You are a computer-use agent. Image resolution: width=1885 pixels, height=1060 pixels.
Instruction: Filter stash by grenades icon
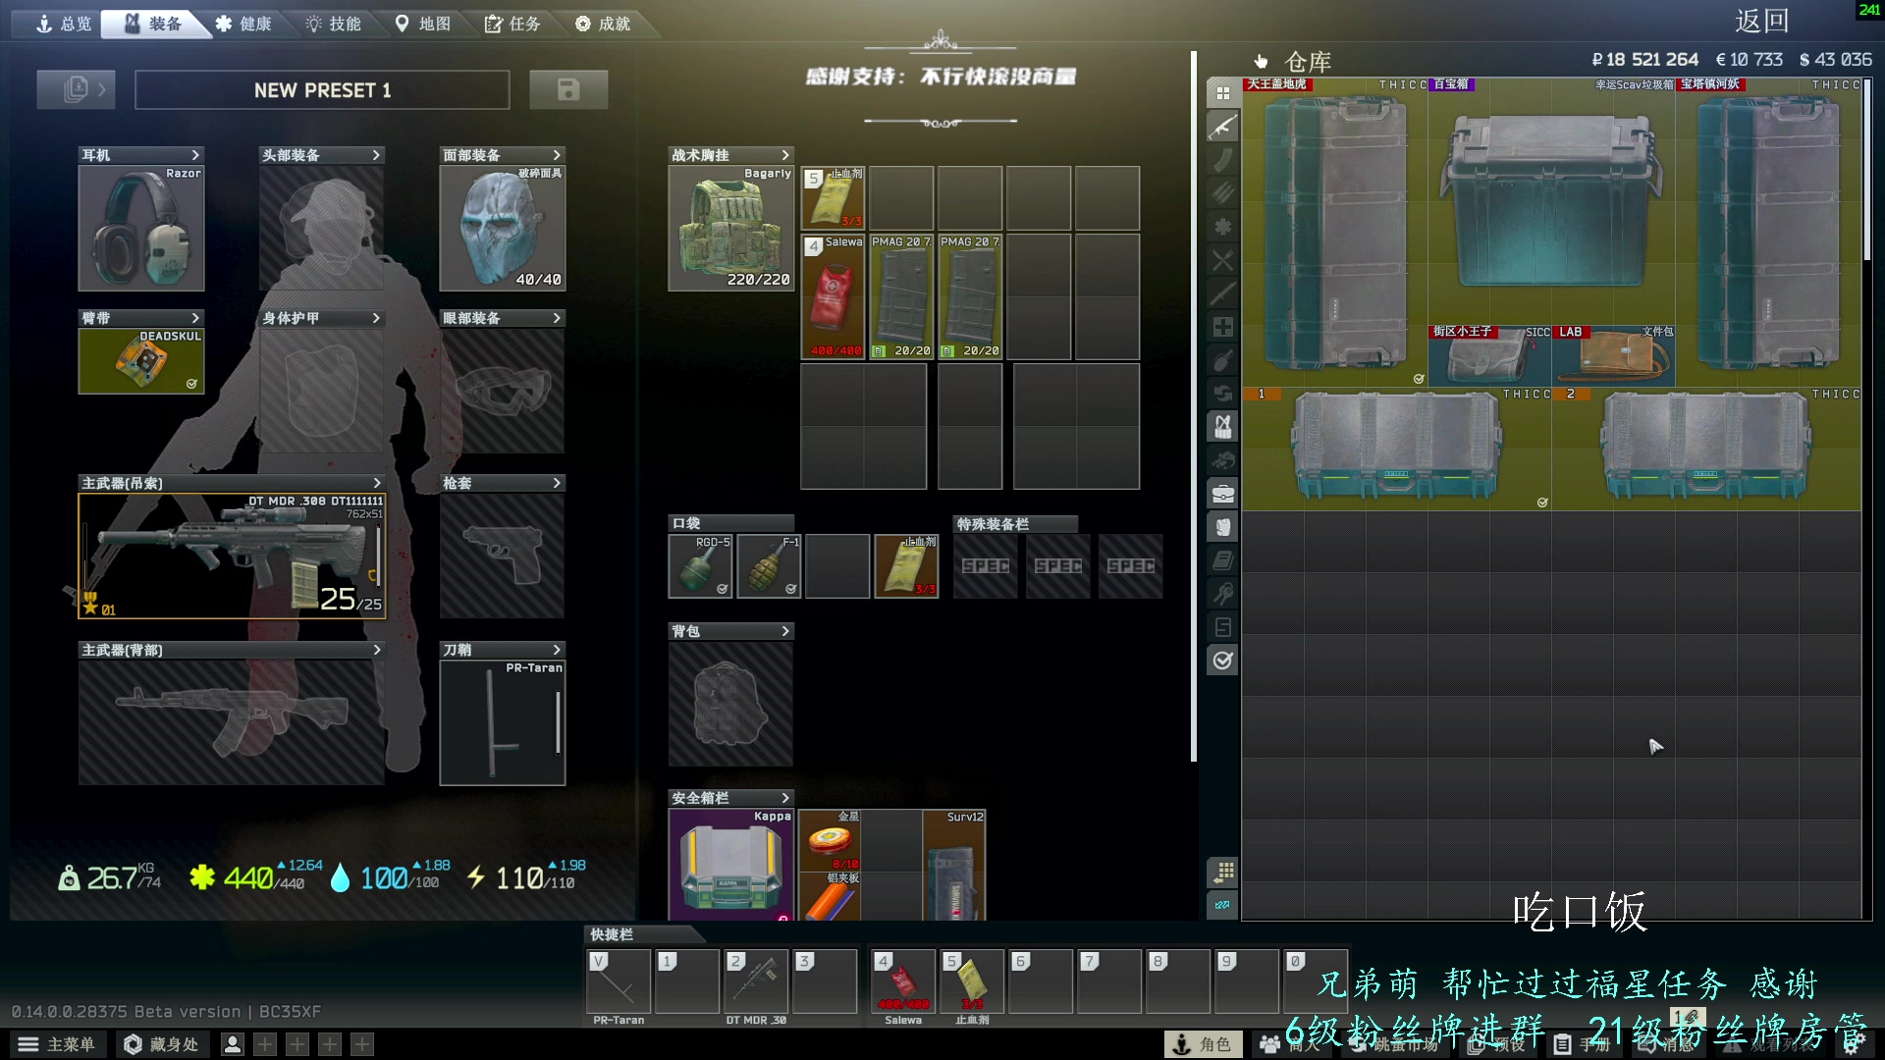click(1222, 360)
